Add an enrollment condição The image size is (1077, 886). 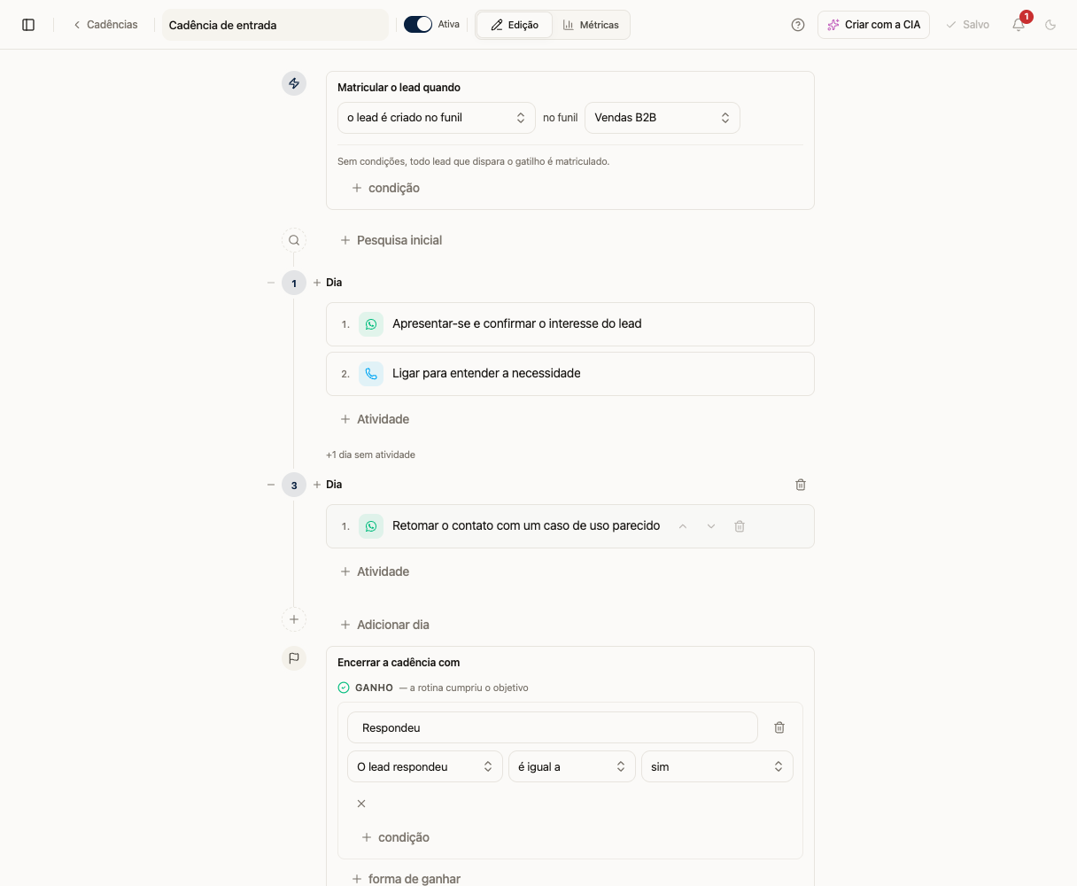(385, 188)
